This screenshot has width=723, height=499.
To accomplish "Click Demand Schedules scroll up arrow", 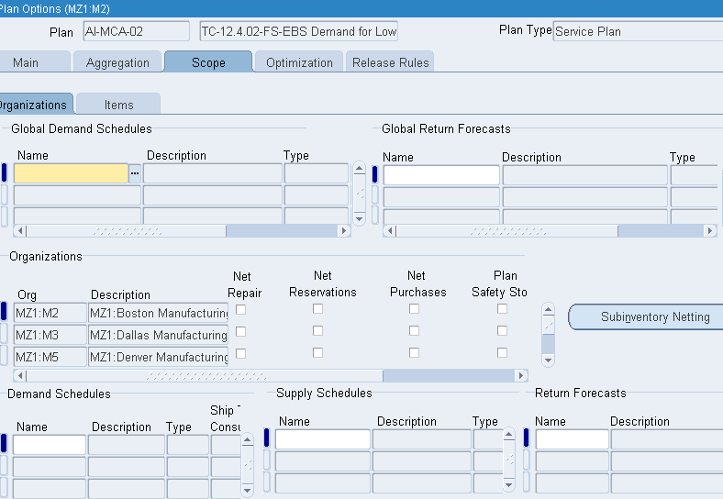I will tap(247, 439).
